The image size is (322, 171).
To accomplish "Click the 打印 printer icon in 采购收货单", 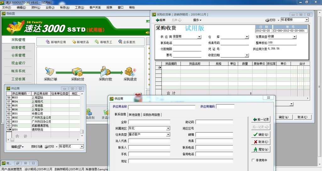I will [267, 20].
